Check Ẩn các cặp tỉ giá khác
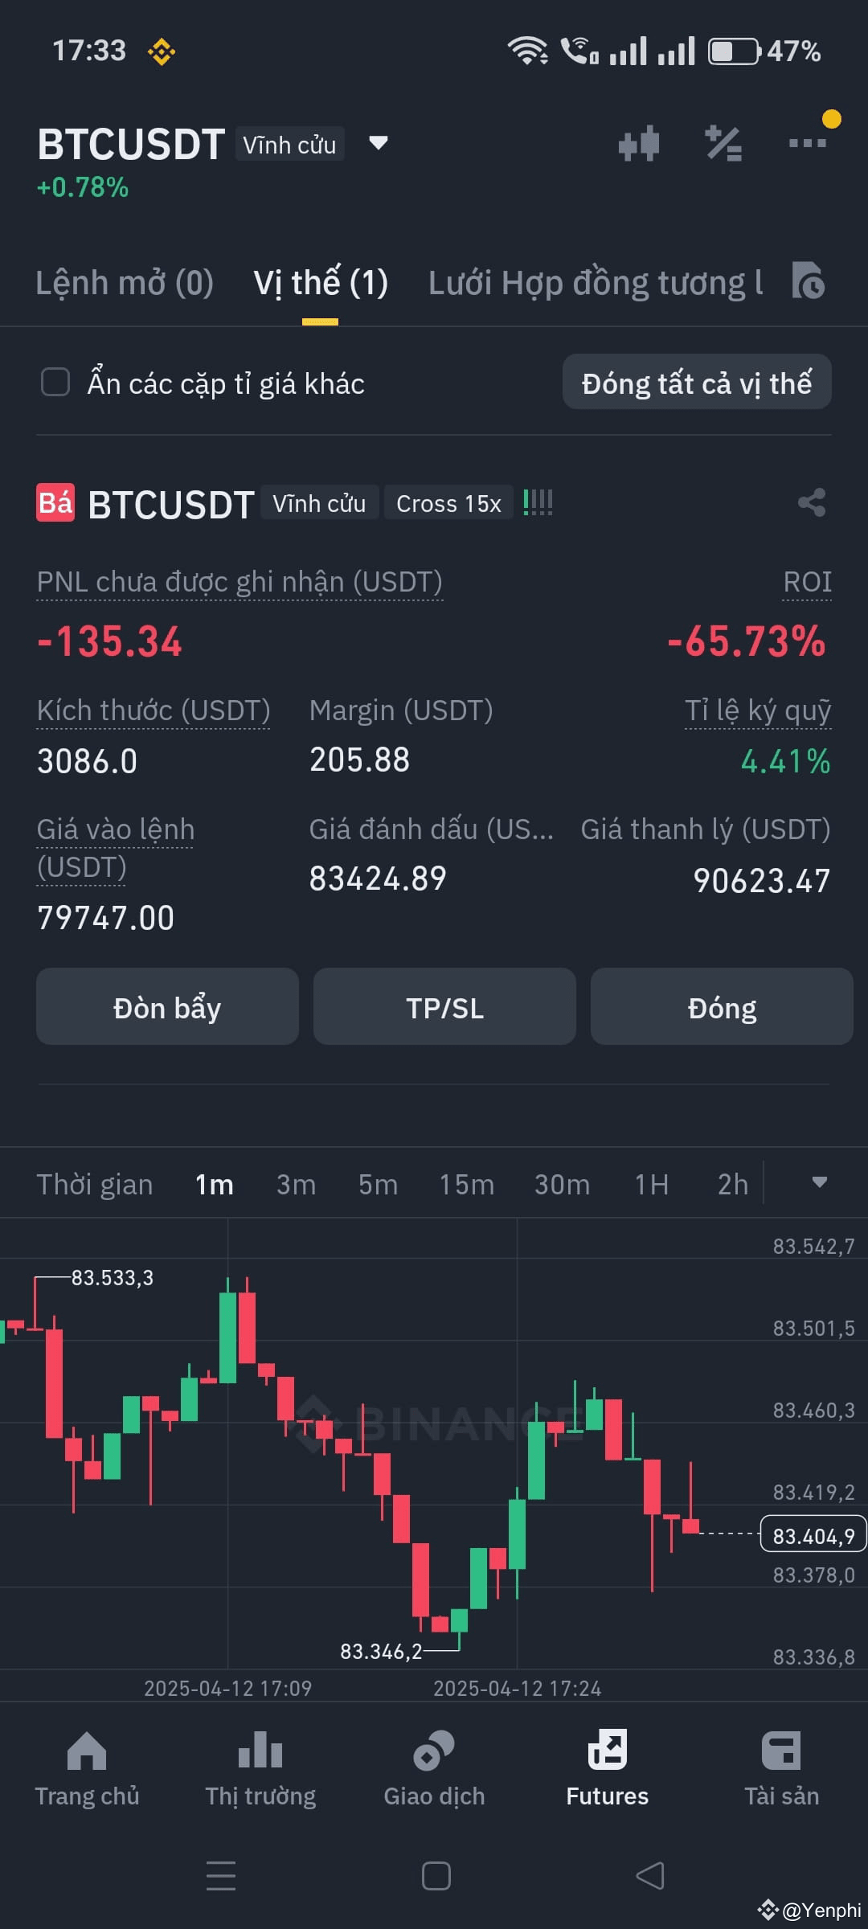The height and width of the screenshot is (1929, 868). tap(55, 382)
